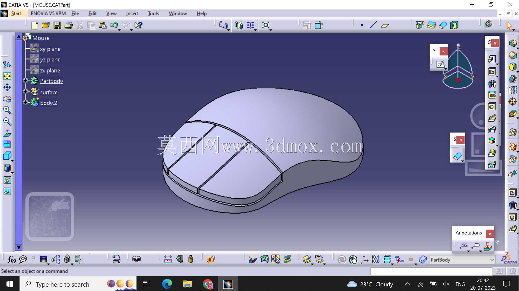The height and width of the screenshot is (291, 519).
Task: Expand the Body.2 tree node
Action: click(x=25, y=102)
